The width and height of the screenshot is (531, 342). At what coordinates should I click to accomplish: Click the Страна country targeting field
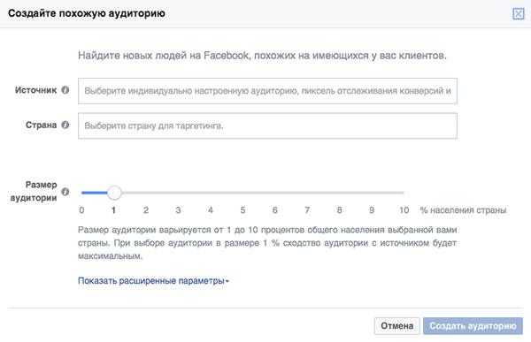point(267,125)
